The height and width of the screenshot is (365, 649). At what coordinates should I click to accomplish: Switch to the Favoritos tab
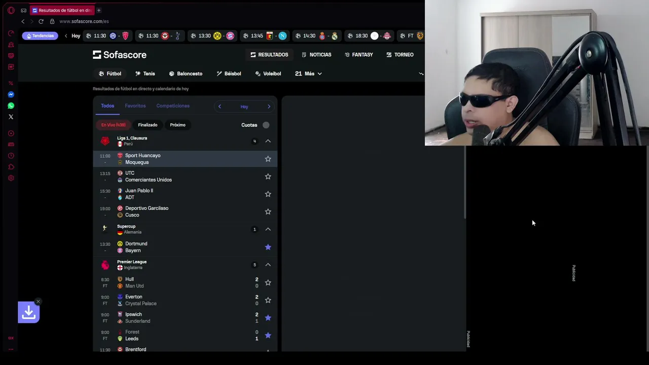pos(135,106)
